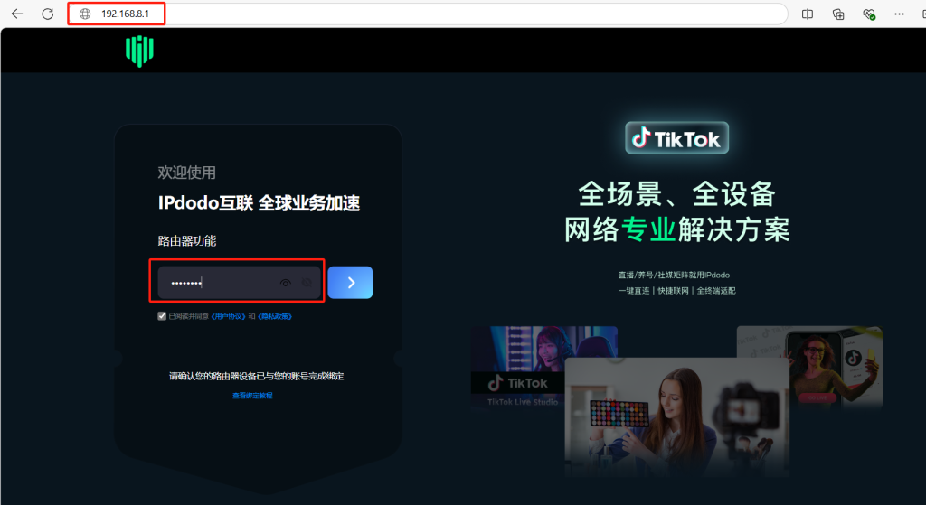
Task: Hide password with the crossed-eye icon
Action: coord(307,283)
